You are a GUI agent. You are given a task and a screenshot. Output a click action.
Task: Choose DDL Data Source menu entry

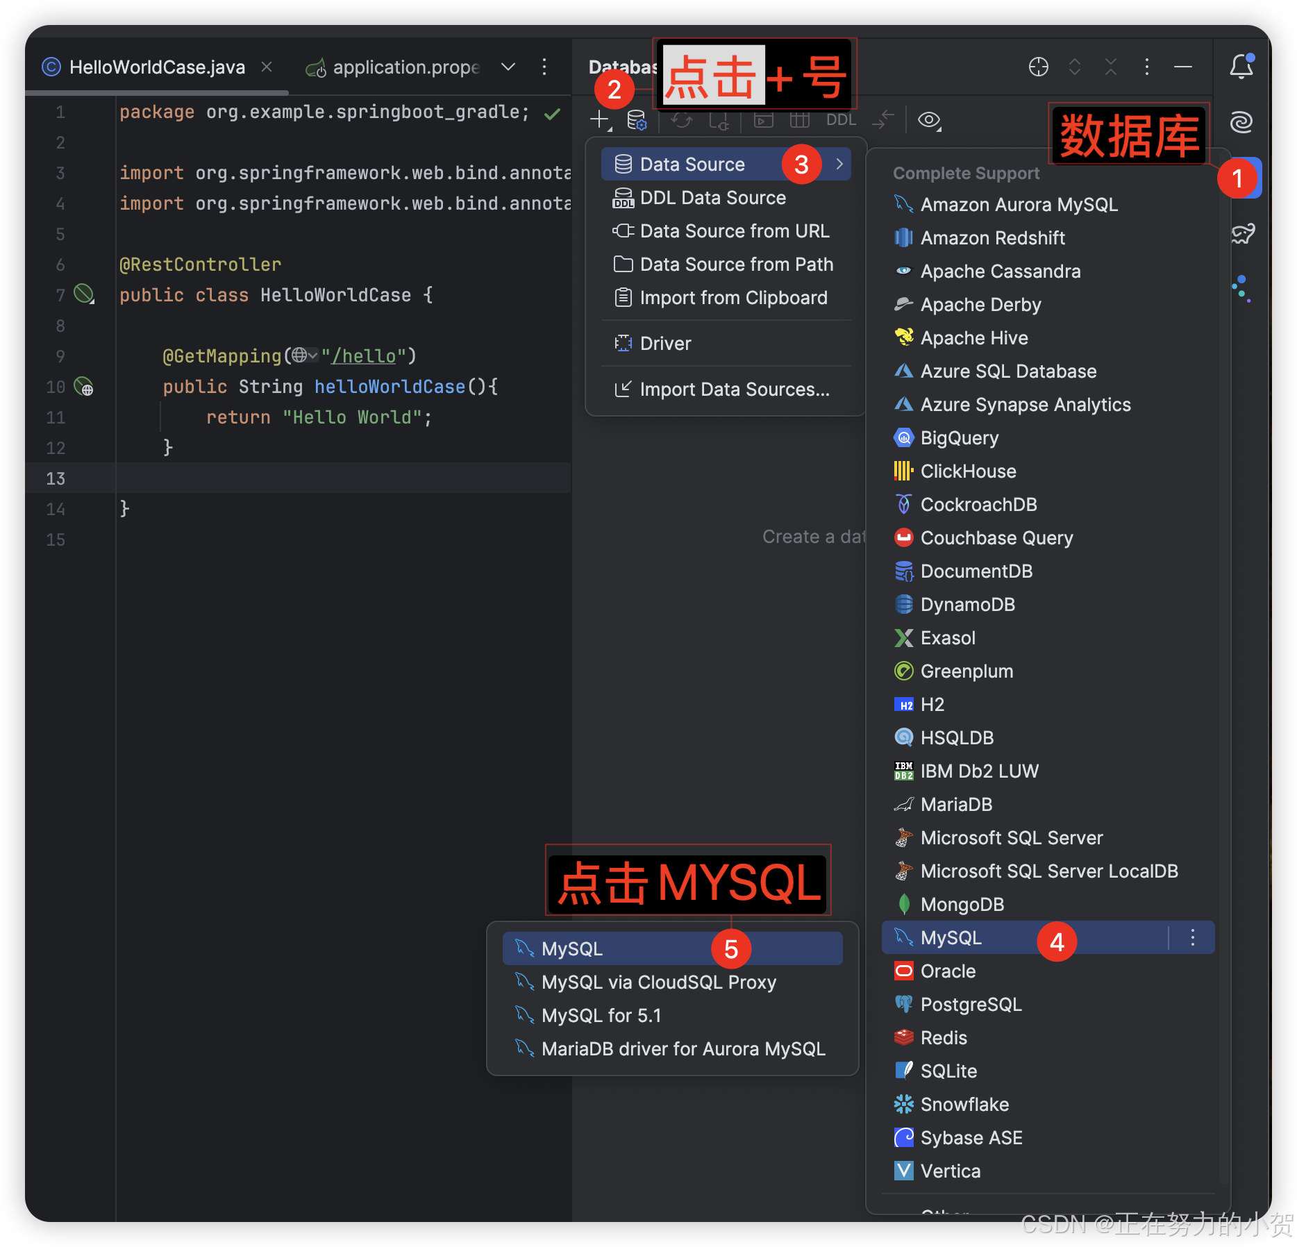tap(726, 198)
